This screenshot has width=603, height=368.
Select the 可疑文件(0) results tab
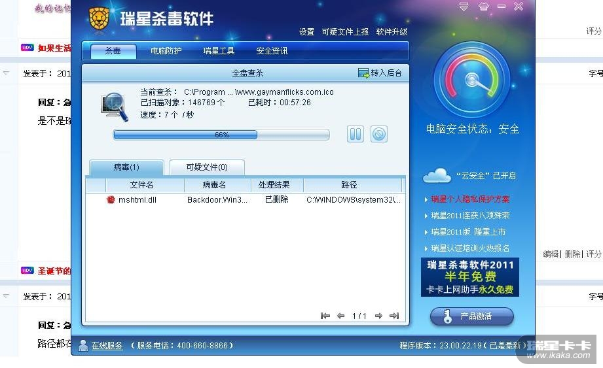[x=207, y=167]
